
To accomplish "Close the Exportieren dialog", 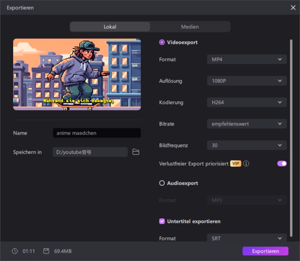I will [293, 7].
